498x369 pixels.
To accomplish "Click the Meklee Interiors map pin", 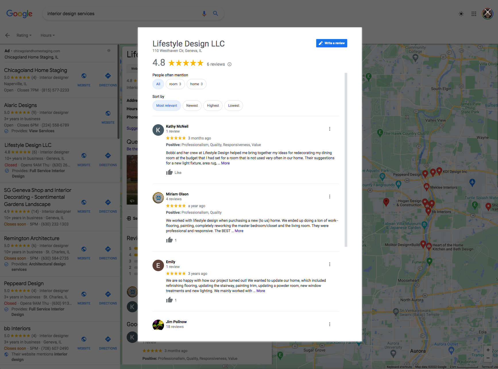I will pos(426,187).
